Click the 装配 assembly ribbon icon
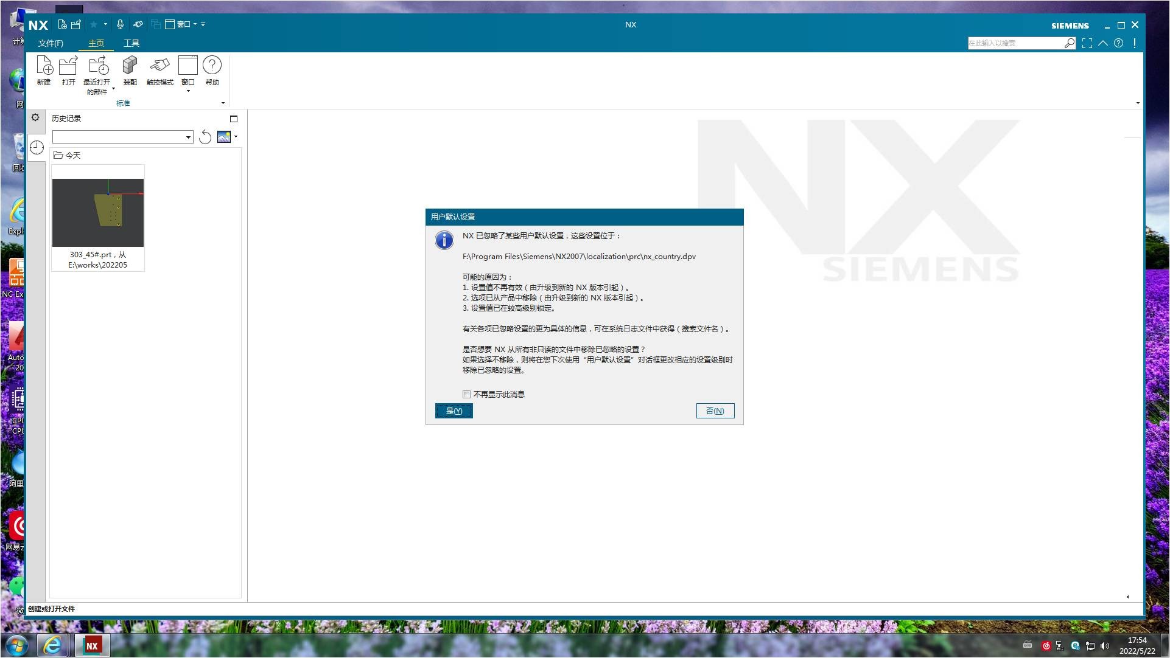 [130, 71]
